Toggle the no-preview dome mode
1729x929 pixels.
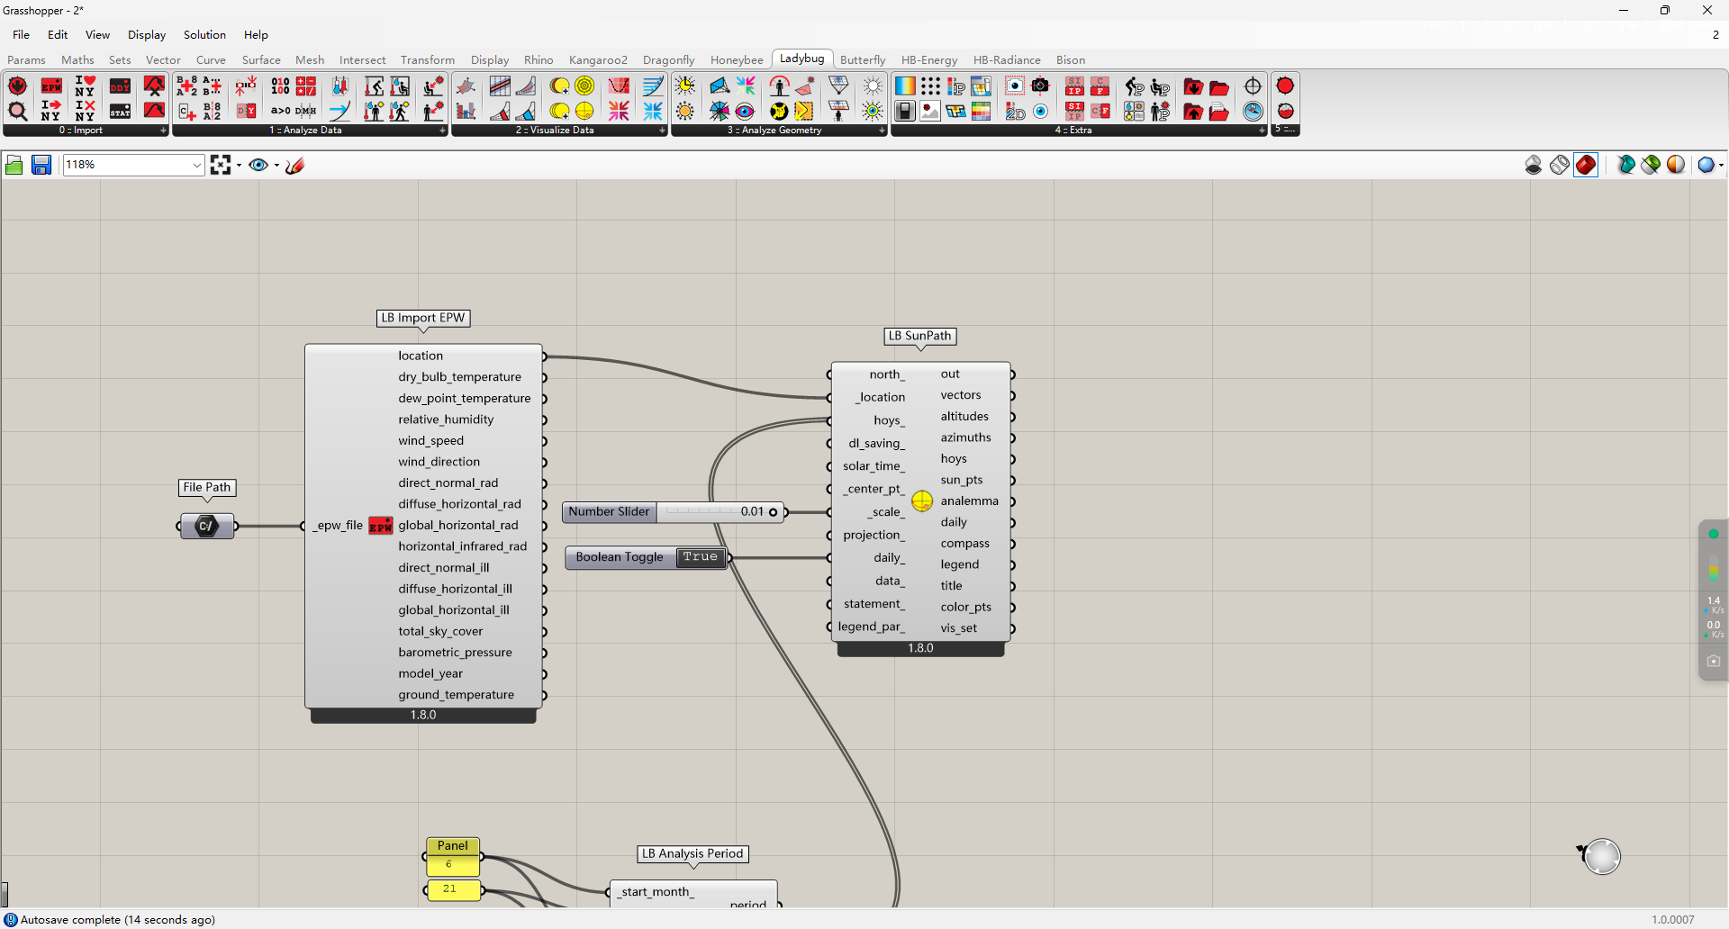coord(1534,165)
